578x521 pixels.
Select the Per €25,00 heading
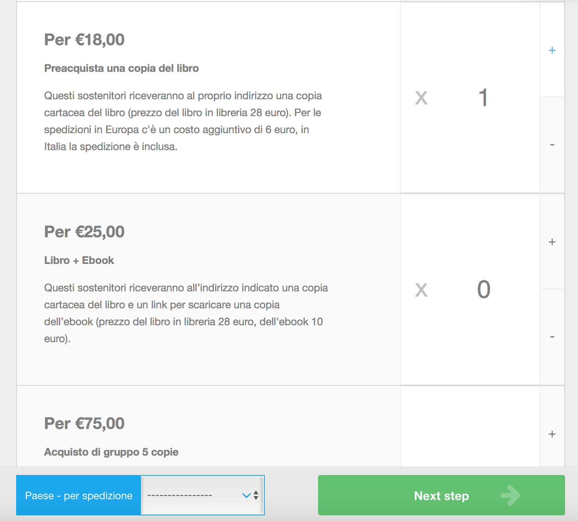coord(84,232)
